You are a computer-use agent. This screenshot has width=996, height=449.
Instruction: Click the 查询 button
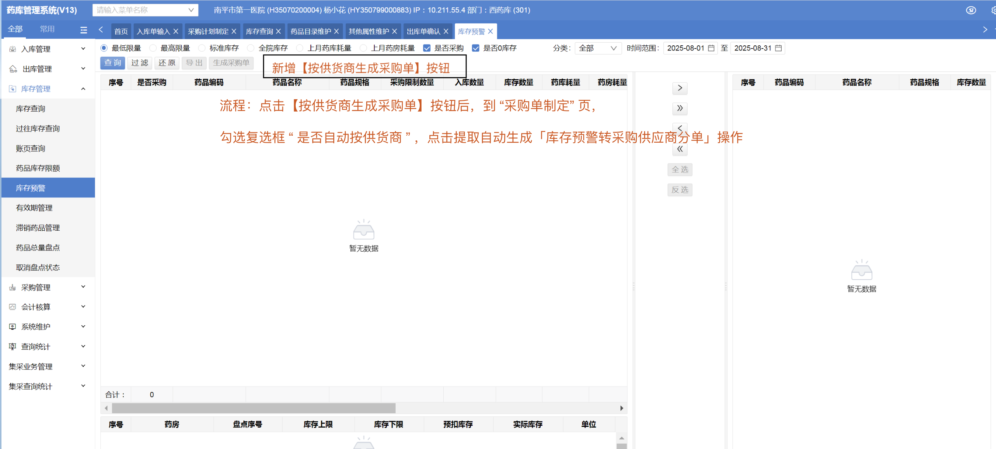[x=112, y=63]
